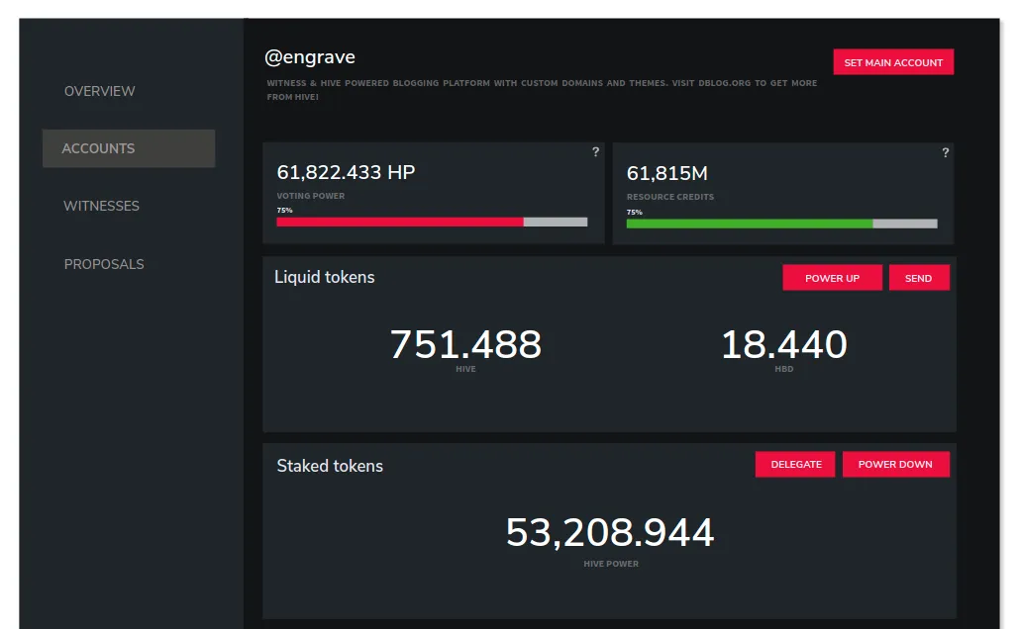Open the Proposals sidebar entry
Viewport: 1018px width, 629px height.
tap(104, 265)
